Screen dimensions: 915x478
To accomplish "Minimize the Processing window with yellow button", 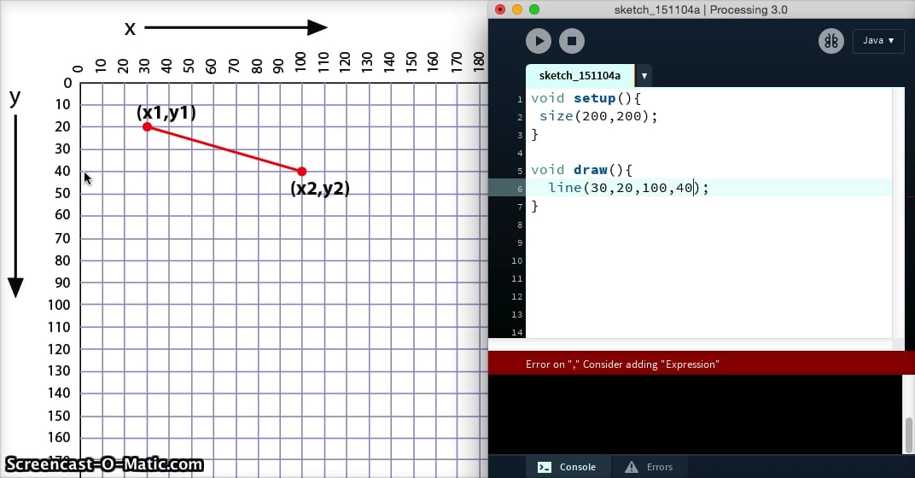I will coord(517,9).
